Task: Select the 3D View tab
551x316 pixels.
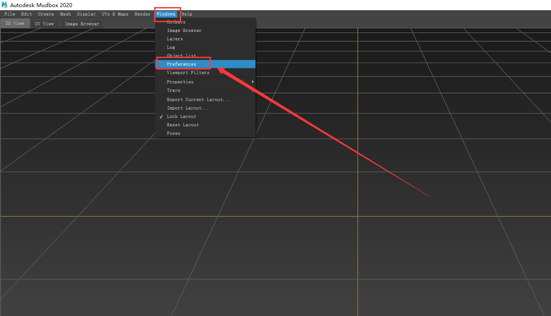Action: point(15,23)
